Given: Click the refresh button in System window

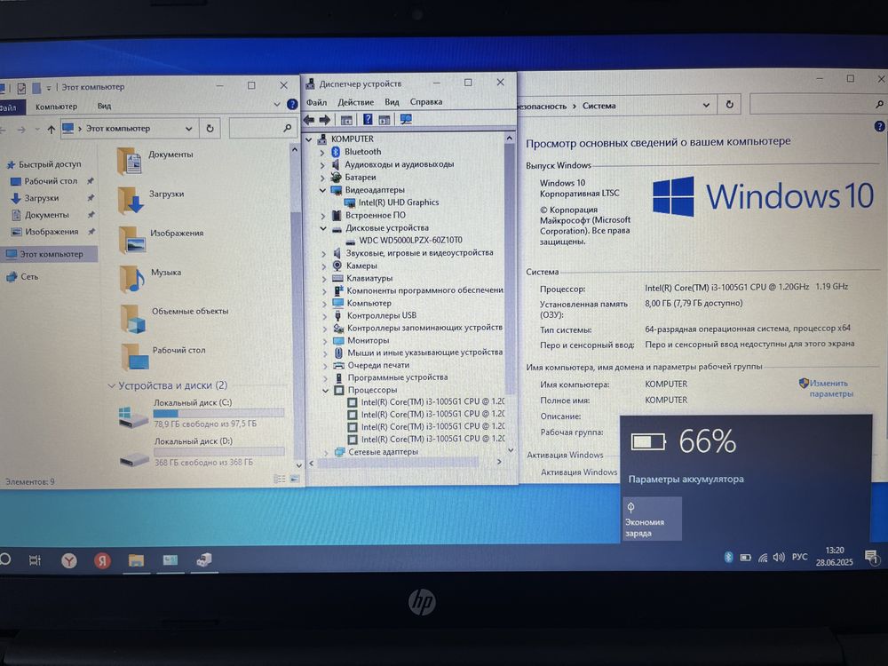Looking at the screenshot, I should coord(729,105).
